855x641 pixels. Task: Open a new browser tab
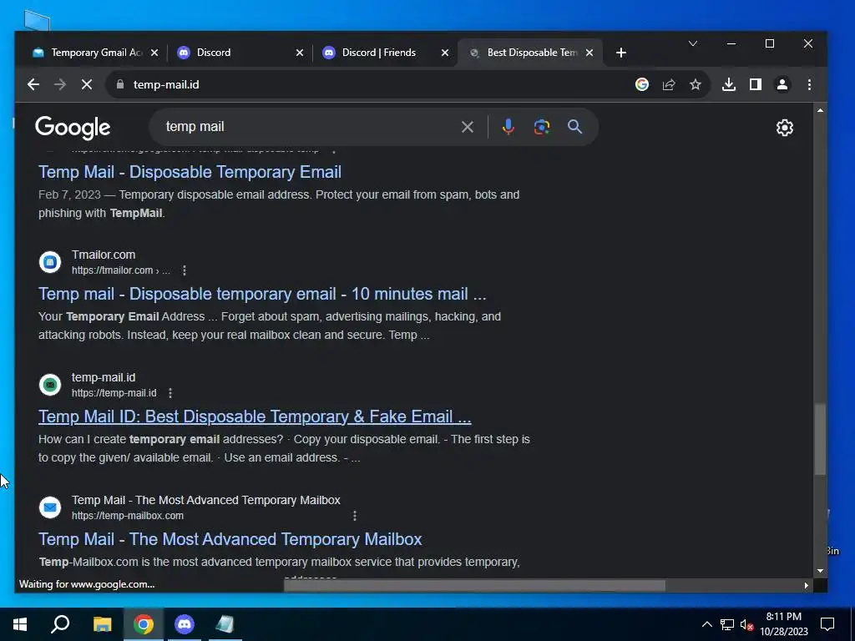click(x=620, y=53)
